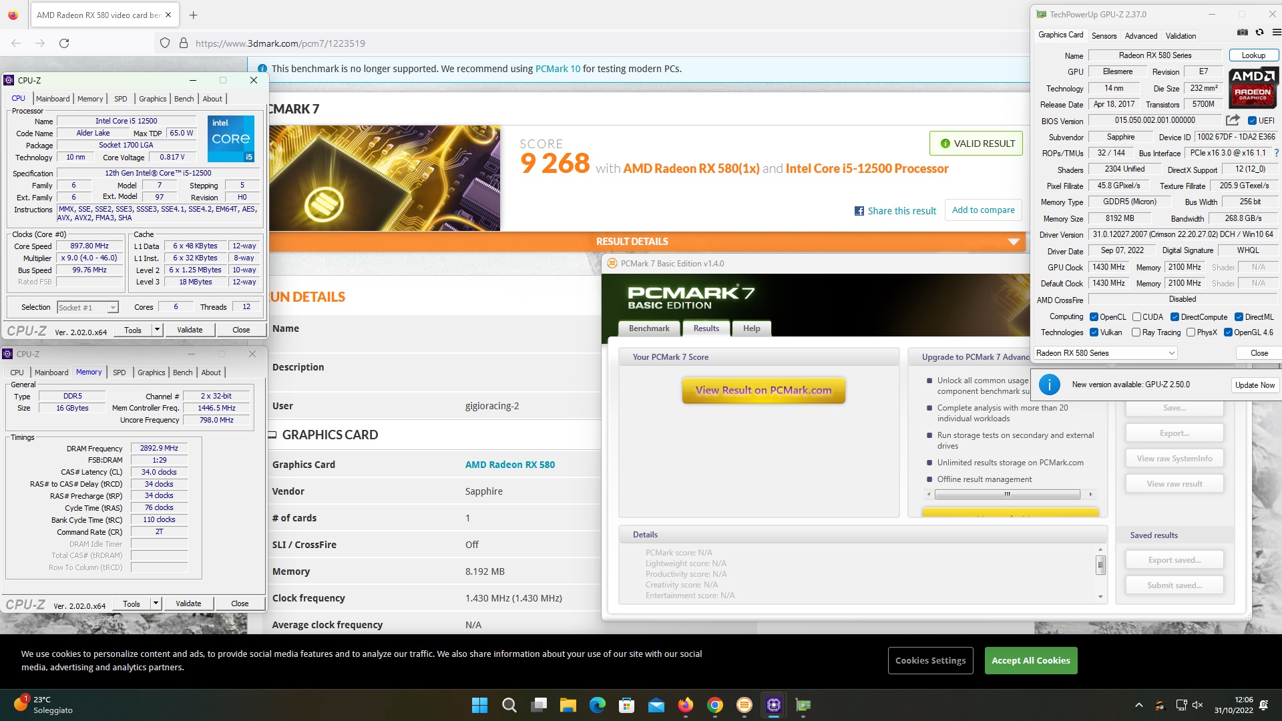Click the BIOS export share icon in GPU-Z
1282x721 pixels.
(1233, 120)
